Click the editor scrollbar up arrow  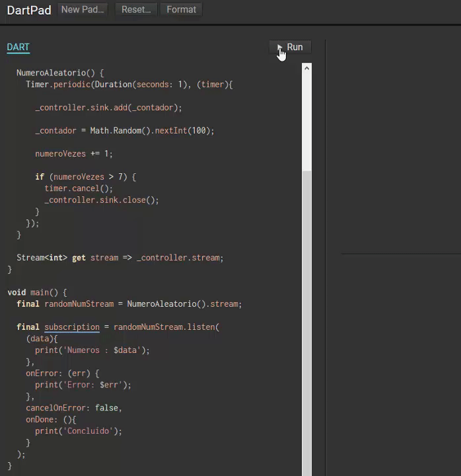(x=306, y=68)
